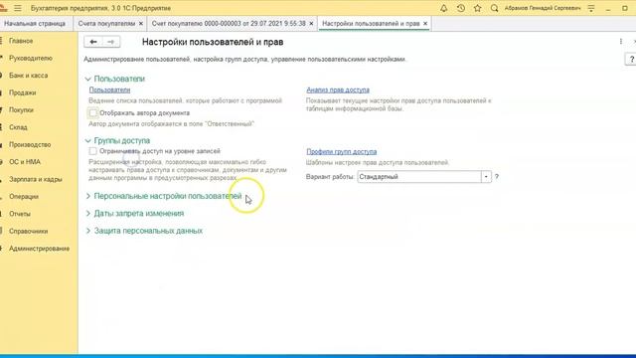Collapse the Пользователи section

(88, 79)
